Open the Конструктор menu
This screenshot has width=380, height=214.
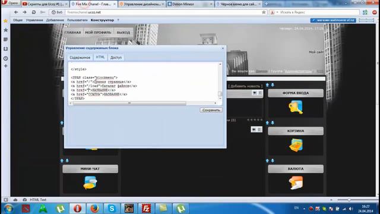click(x=102, y=20)
